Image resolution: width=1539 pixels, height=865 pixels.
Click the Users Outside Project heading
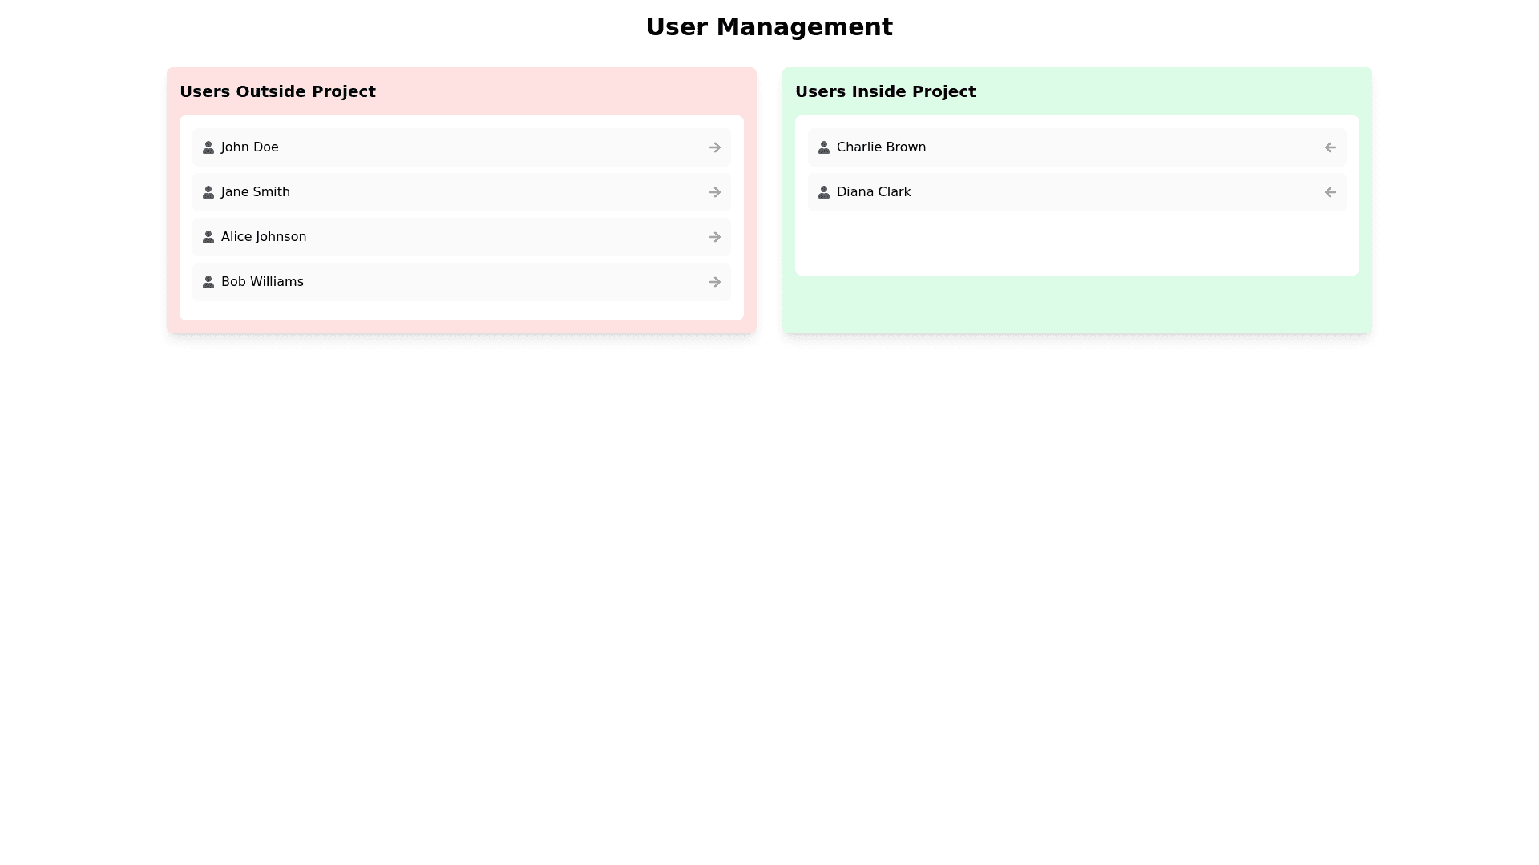point(277,91)
